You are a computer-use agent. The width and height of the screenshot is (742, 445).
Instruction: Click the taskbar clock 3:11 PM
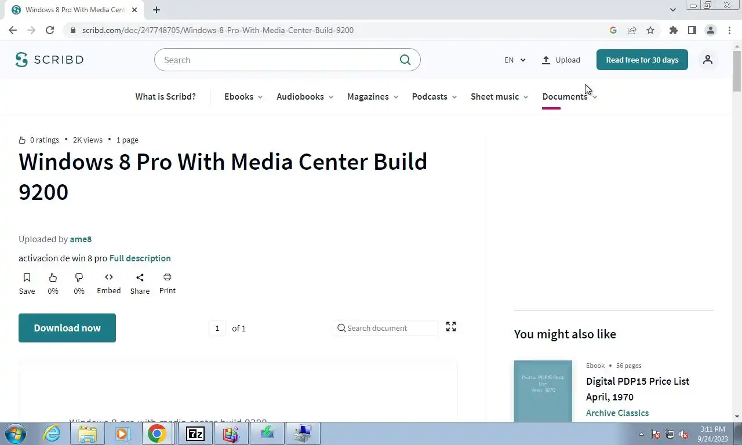712,429
